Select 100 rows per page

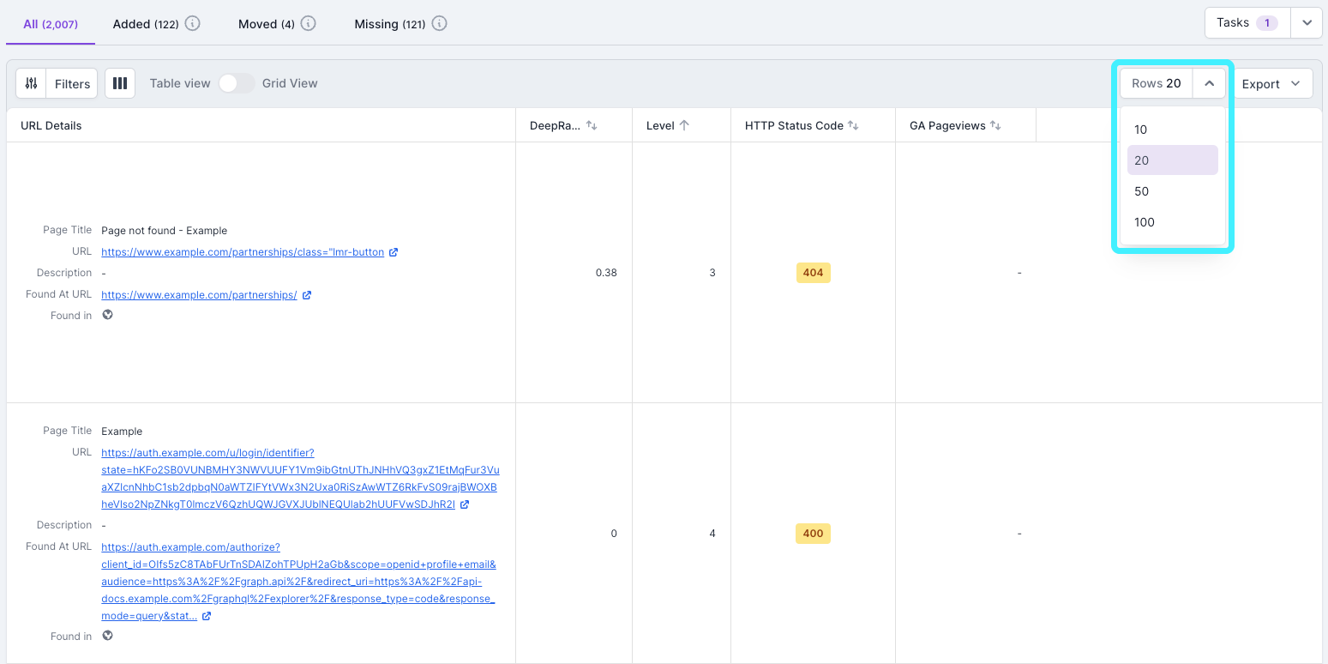point(1144,222)
